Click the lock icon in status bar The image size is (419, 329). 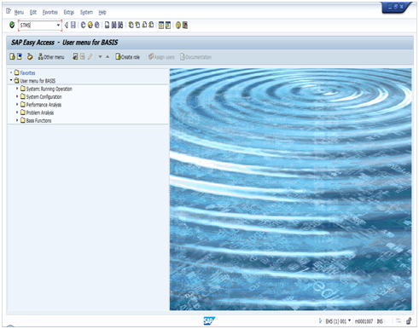coord(409,321)
